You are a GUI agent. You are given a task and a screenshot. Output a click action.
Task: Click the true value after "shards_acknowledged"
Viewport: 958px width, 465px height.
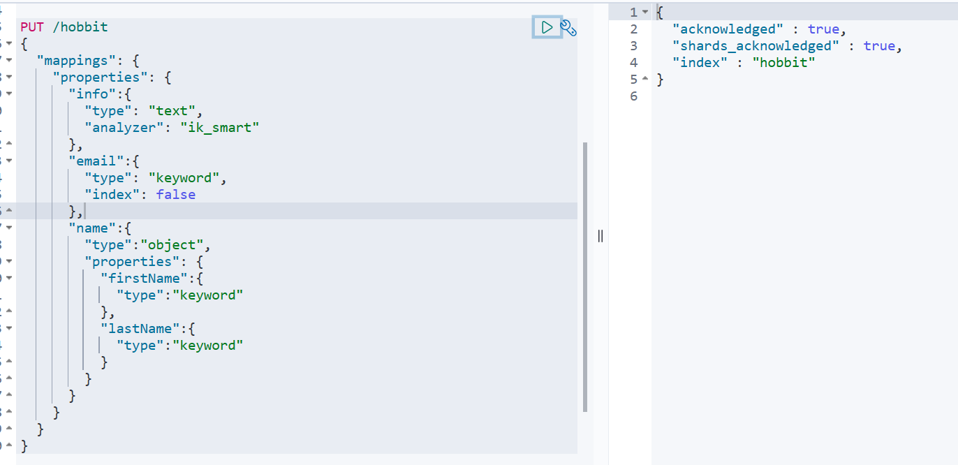(879, 46)
